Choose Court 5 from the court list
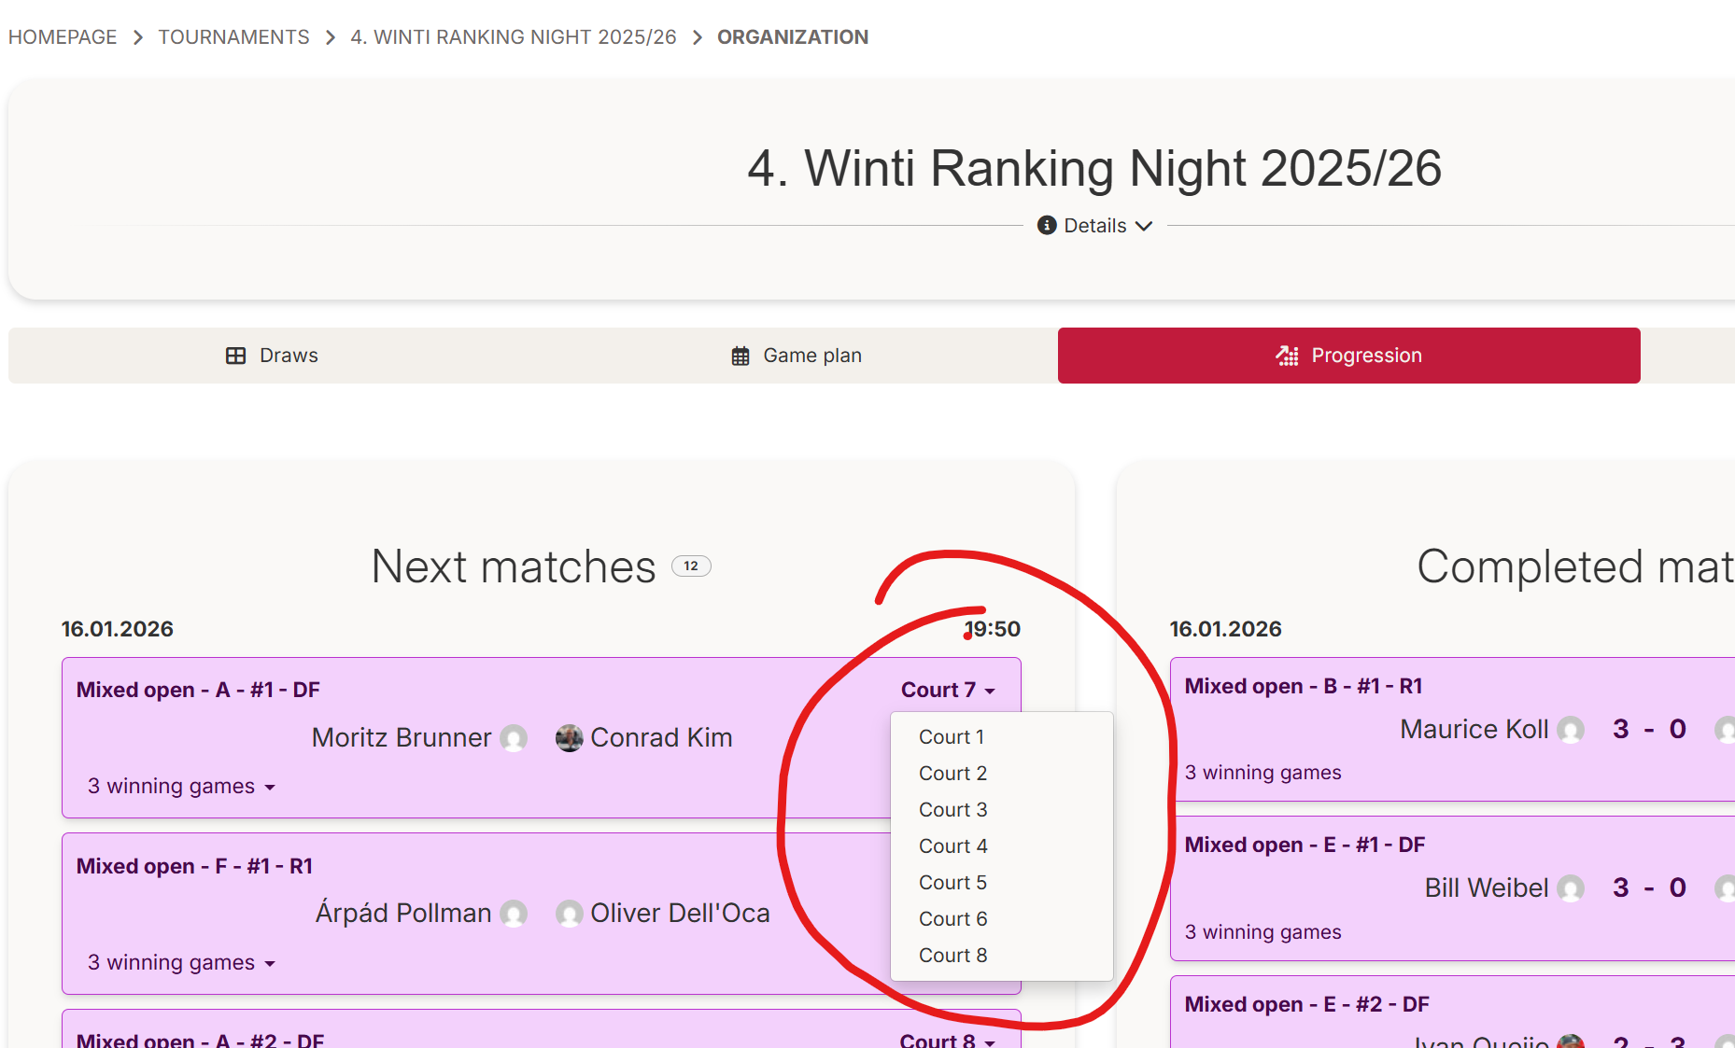The image size is (1735, 1048). 952,883
